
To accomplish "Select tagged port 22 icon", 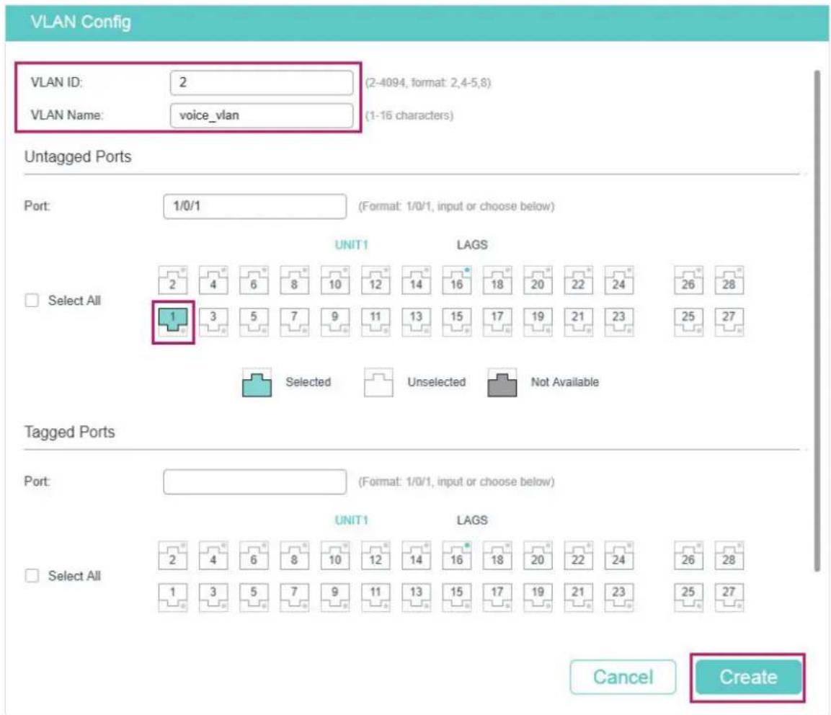I will pos(578,556).
